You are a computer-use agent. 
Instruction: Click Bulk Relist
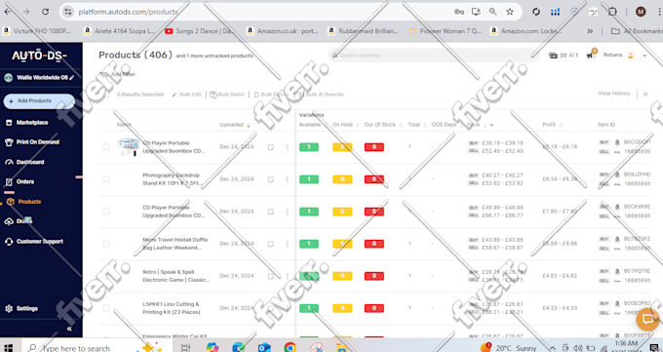click(227, 95)
